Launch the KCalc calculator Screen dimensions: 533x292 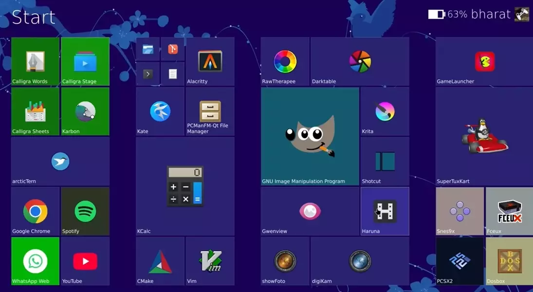pyautogui.click(x=185, y=187)
